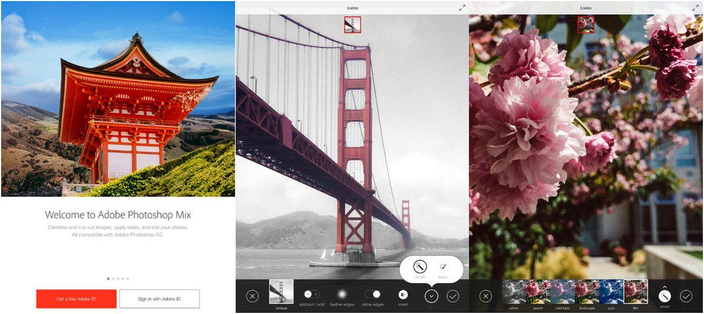Select the basic selection brush in the popup
Screen dimensions: 704x314
pyautogui.click(x=442, y=267)
